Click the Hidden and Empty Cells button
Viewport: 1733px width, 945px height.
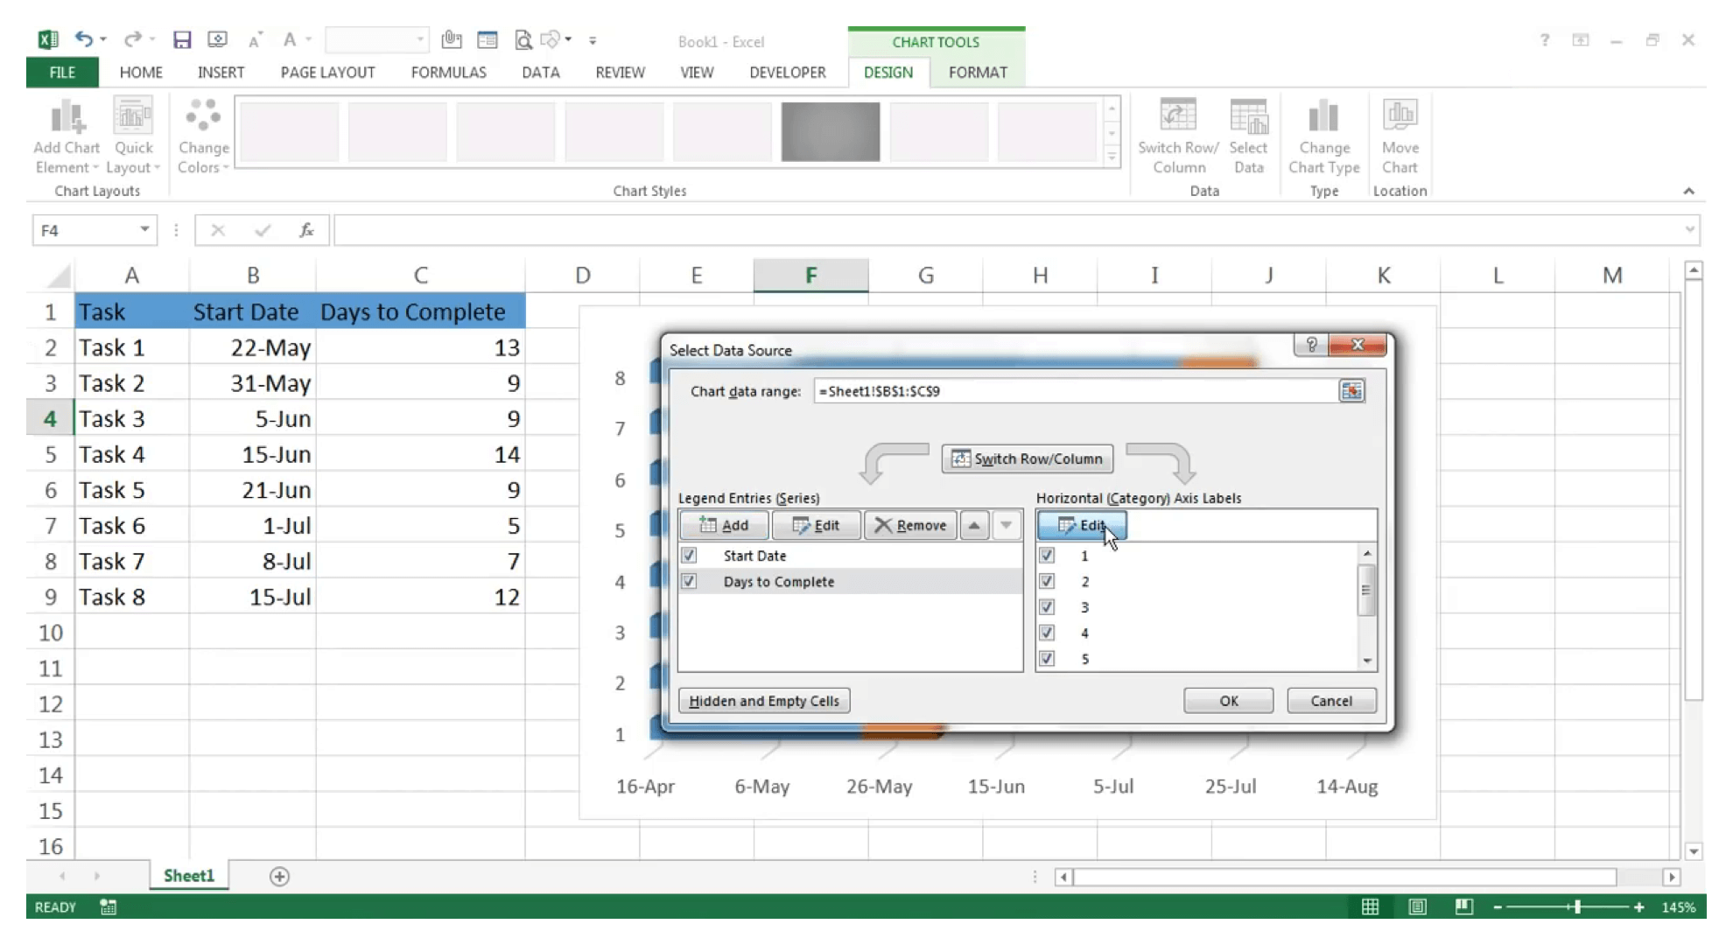[765, 699]
